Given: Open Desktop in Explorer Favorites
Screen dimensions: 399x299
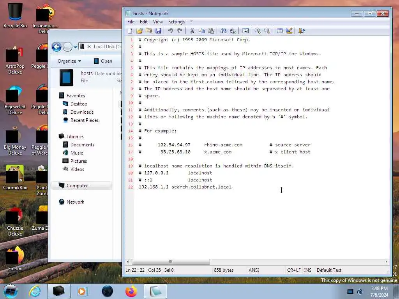Looking at the screenshot, I should [79, 104].
